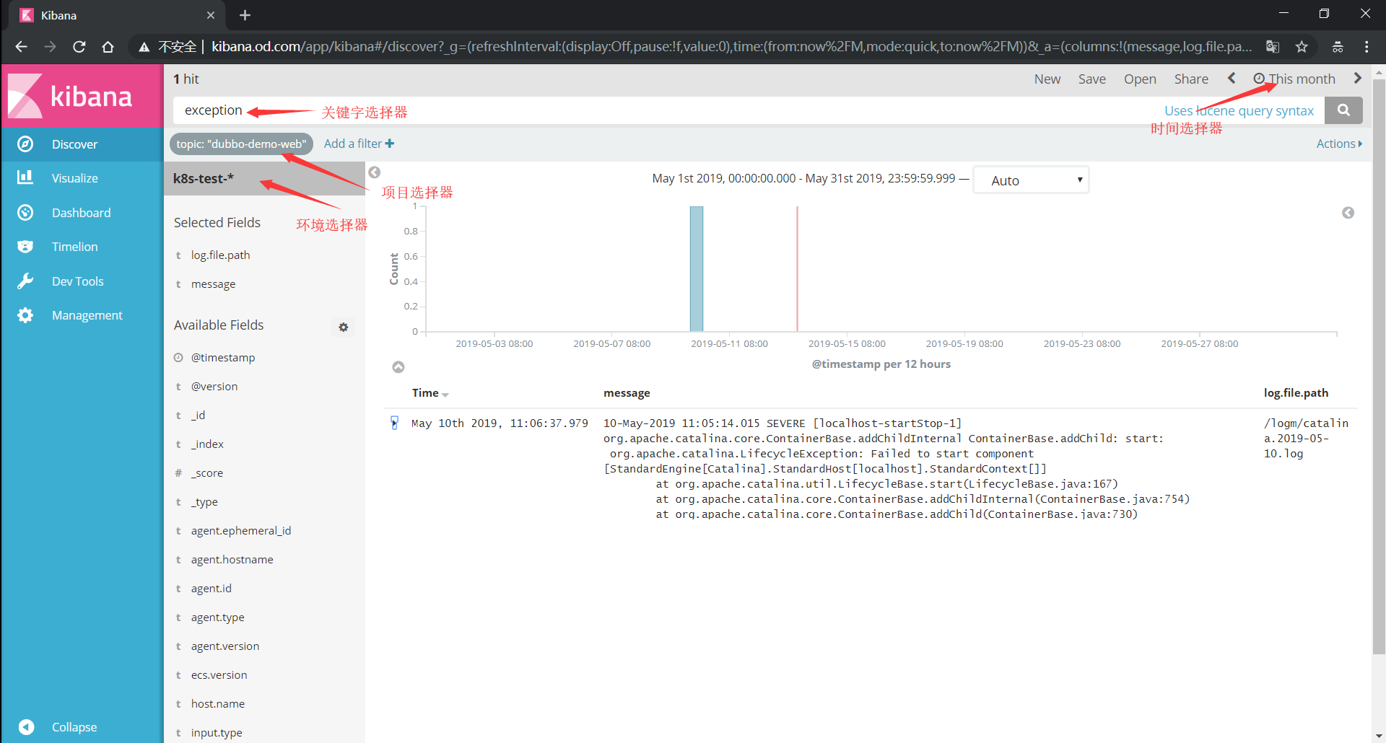Open the Dev Tools wrench icon
The image size is (1386, 743).
25,281
